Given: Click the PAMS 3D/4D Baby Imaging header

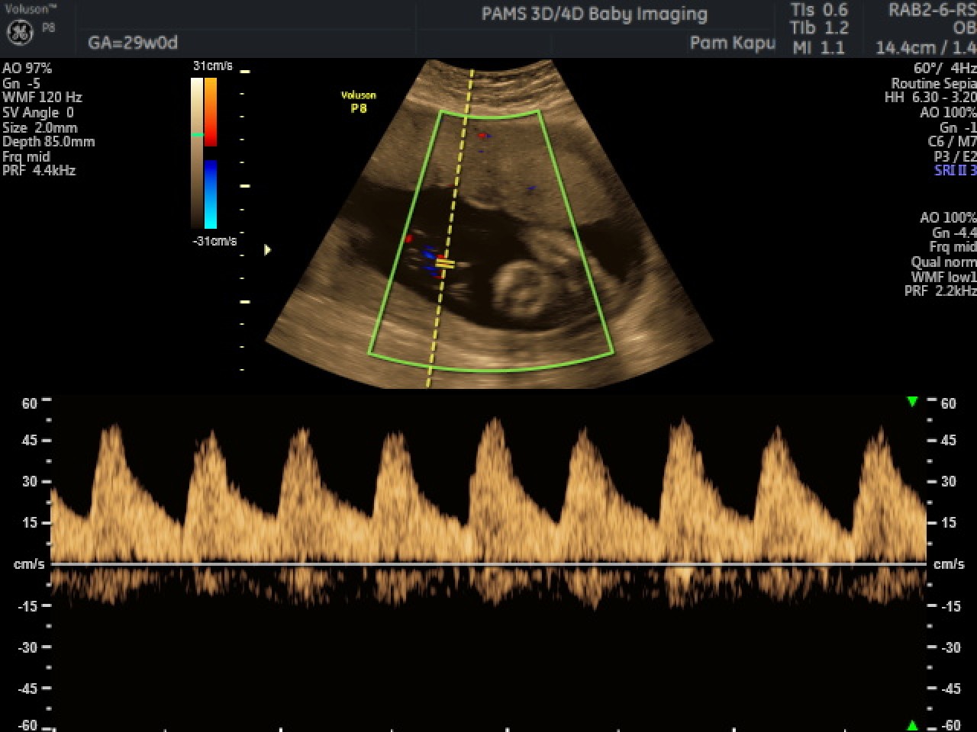Looking at the screenshot, I should (594, 14).
